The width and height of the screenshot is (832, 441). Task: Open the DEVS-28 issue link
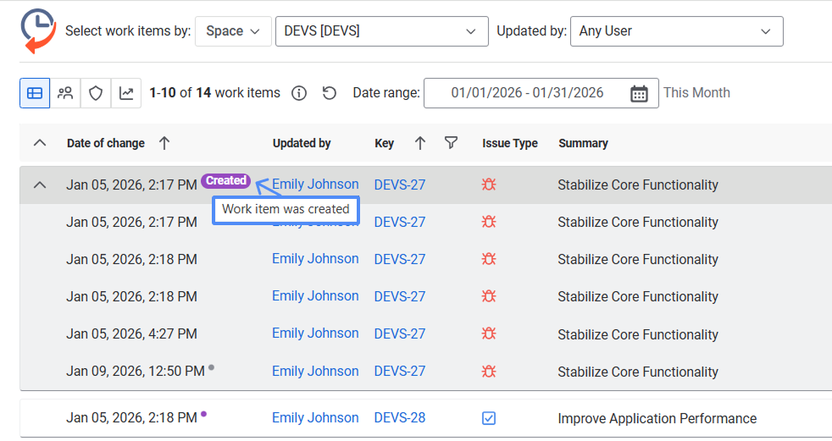(400, 418)
